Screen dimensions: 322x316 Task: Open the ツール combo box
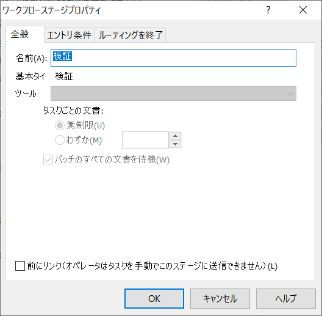(x=173, y=94)
